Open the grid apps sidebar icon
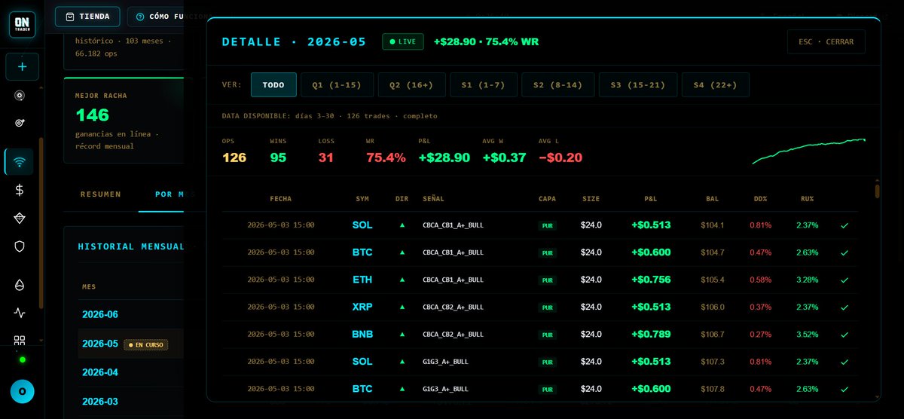Screen dimensions: 904x419 [x=20, y=341]
